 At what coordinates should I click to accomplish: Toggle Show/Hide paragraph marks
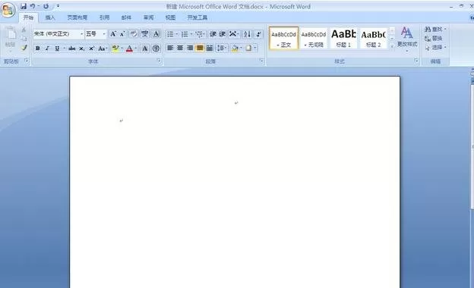tap(258, 34)
